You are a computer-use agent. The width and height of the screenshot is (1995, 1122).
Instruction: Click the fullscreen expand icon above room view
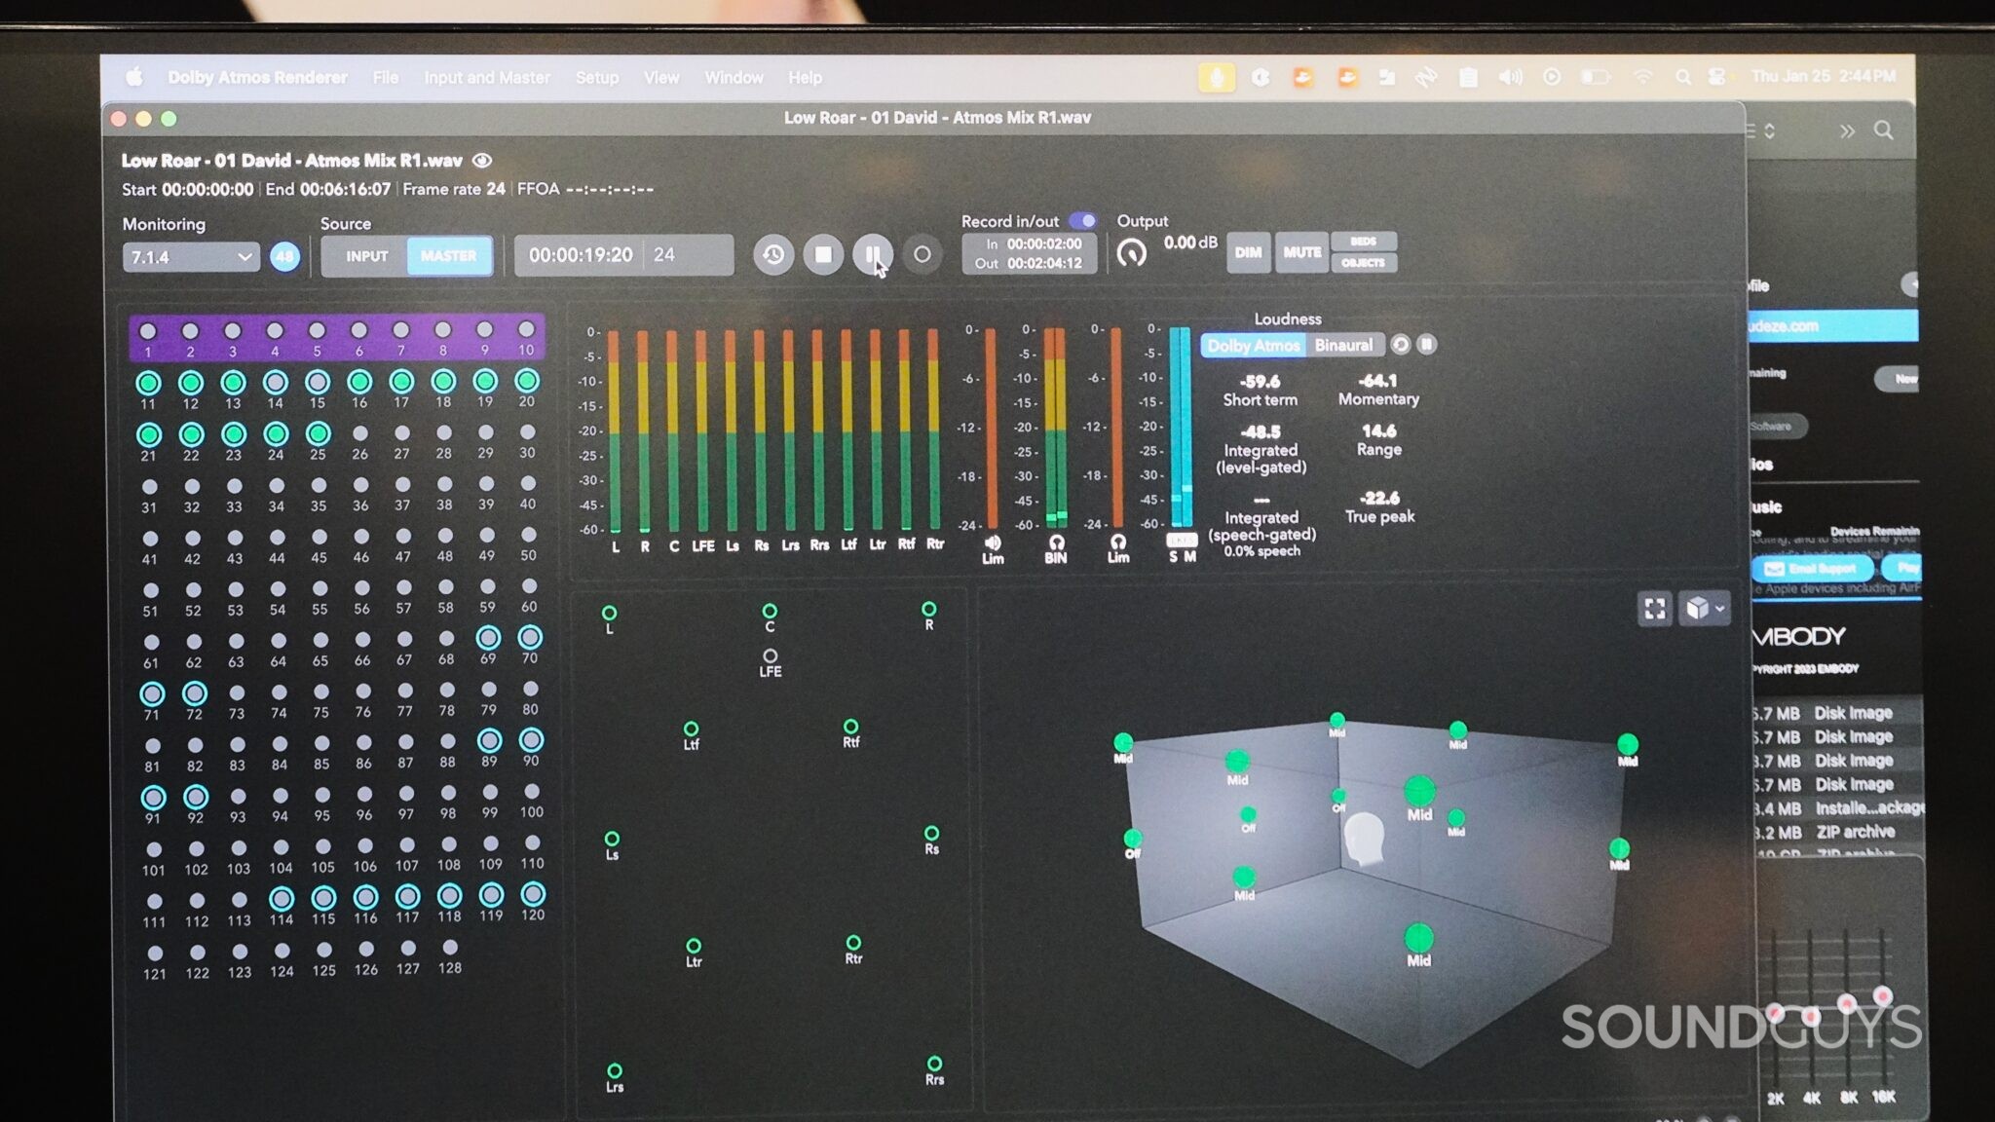[1654, 609]
